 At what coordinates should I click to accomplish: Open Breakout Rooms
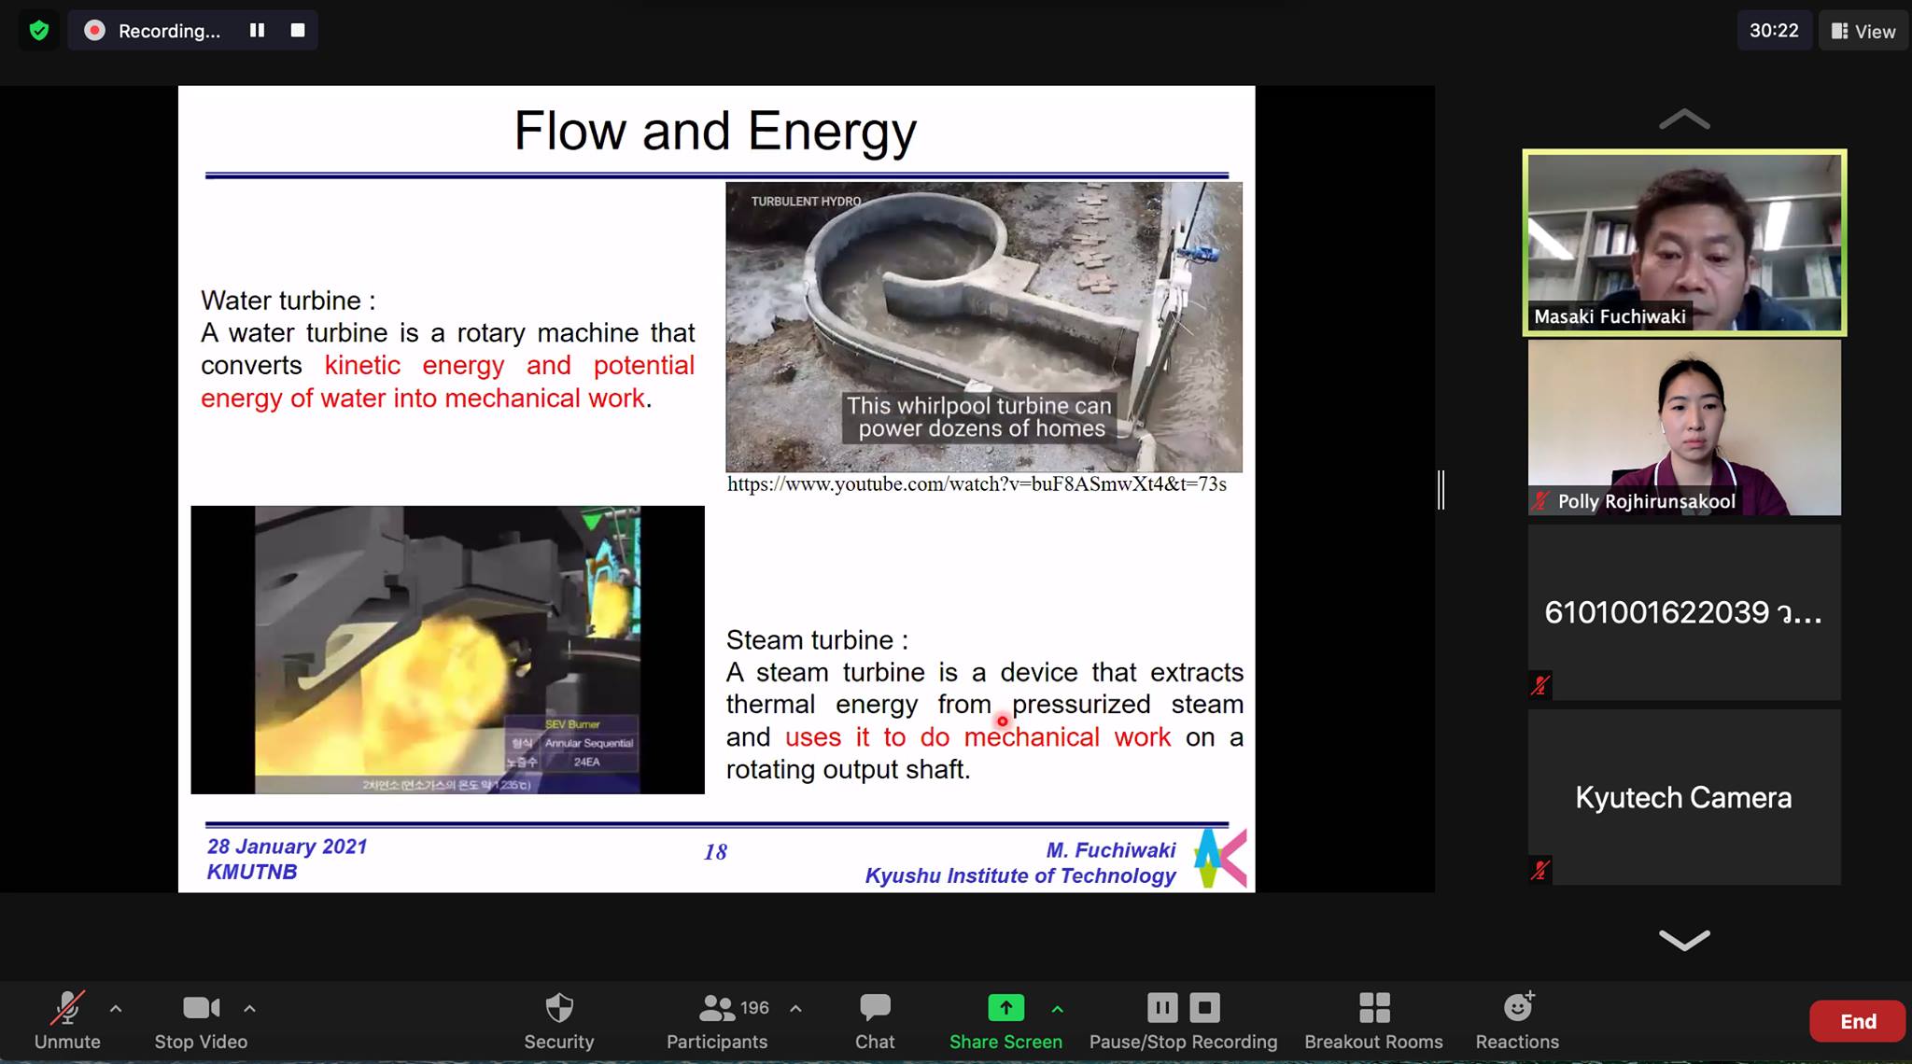click(1373, 1021)
